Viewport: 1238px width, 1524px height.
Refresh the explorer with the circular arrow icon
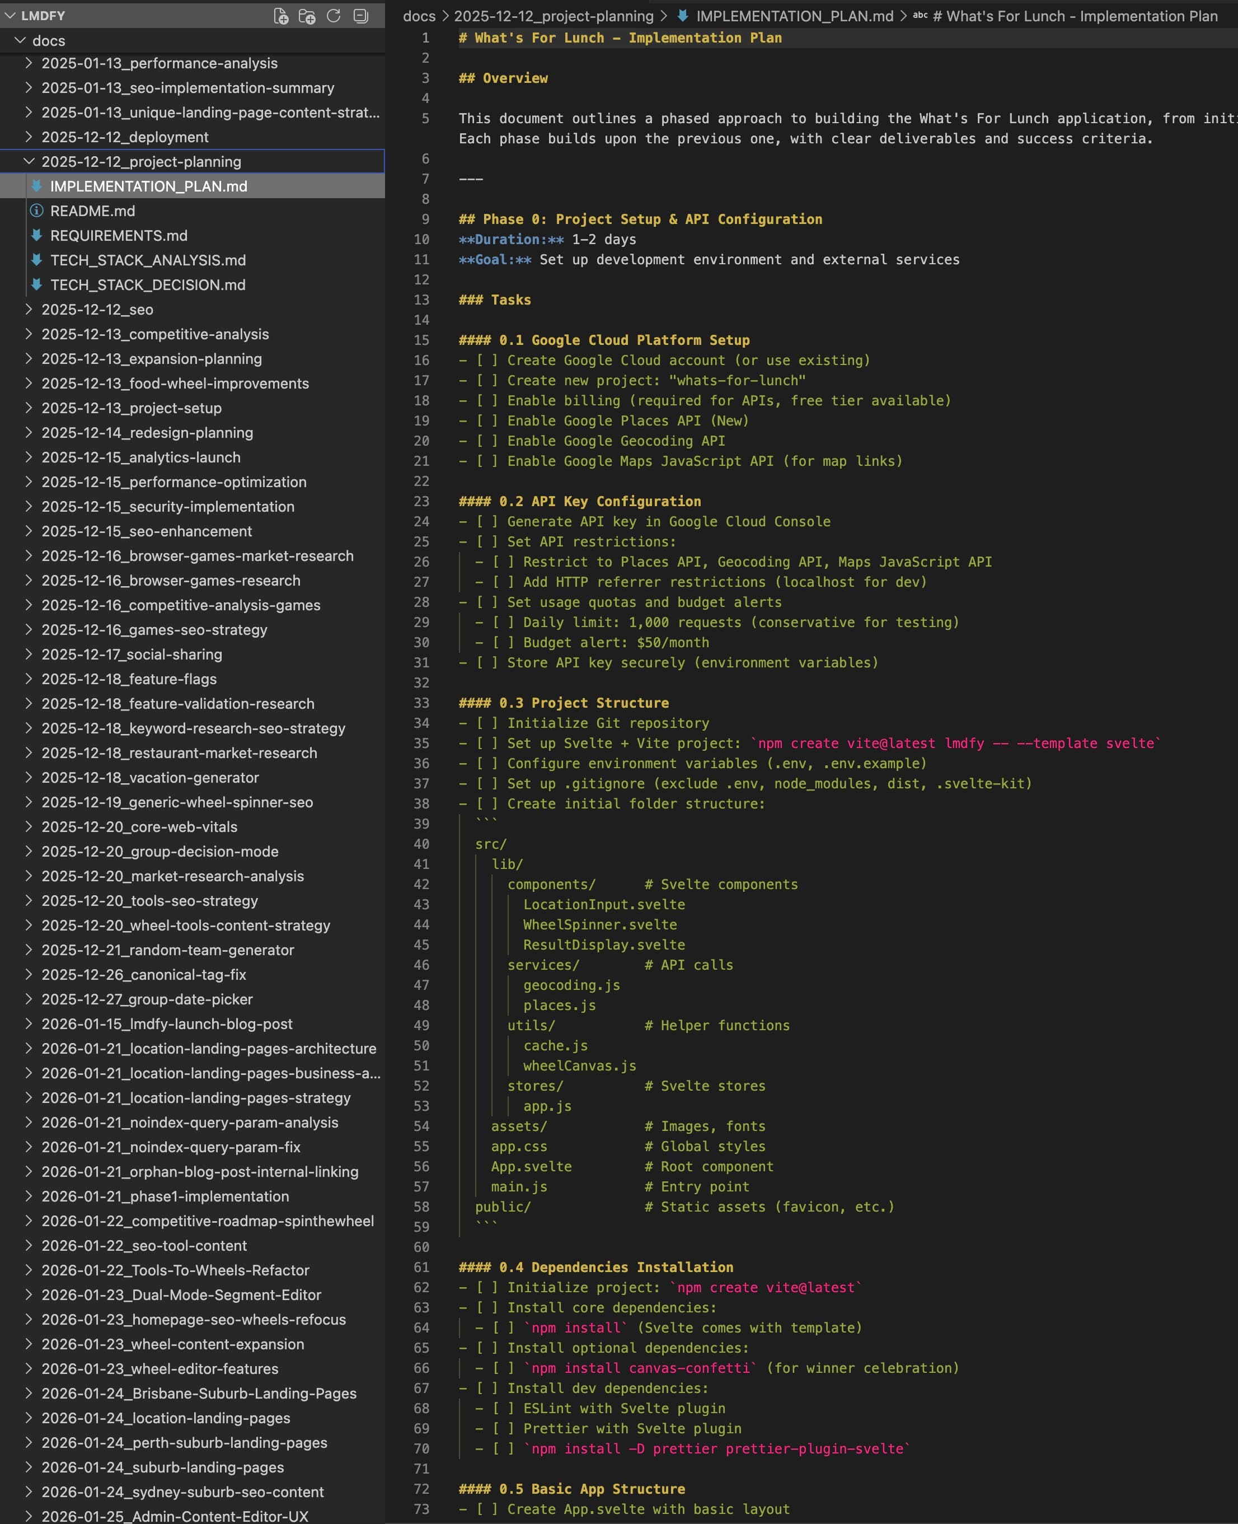pyautogui.click(x=333, y=16)
